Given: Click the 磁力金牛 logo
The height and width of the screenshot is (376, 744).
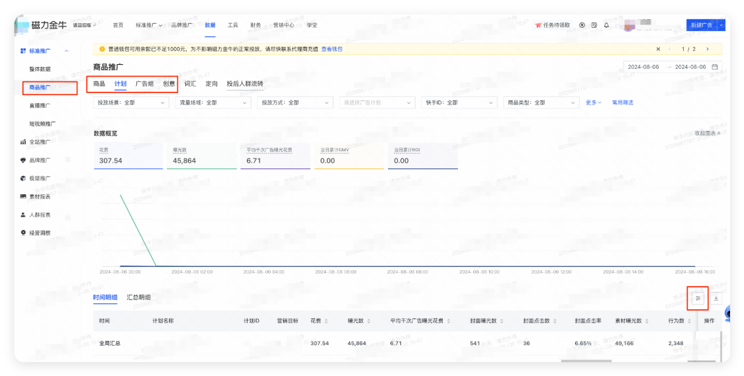Looking at the screenshot, I should click(x=42, y=25).
